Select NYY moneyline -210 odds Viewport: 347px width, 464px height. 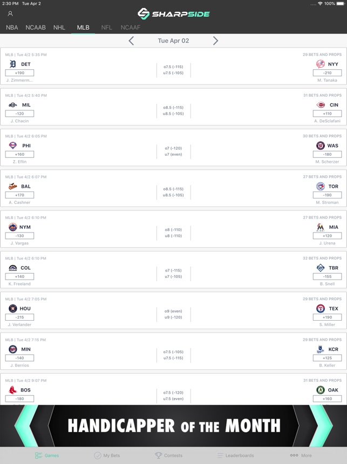pos(327,73)
